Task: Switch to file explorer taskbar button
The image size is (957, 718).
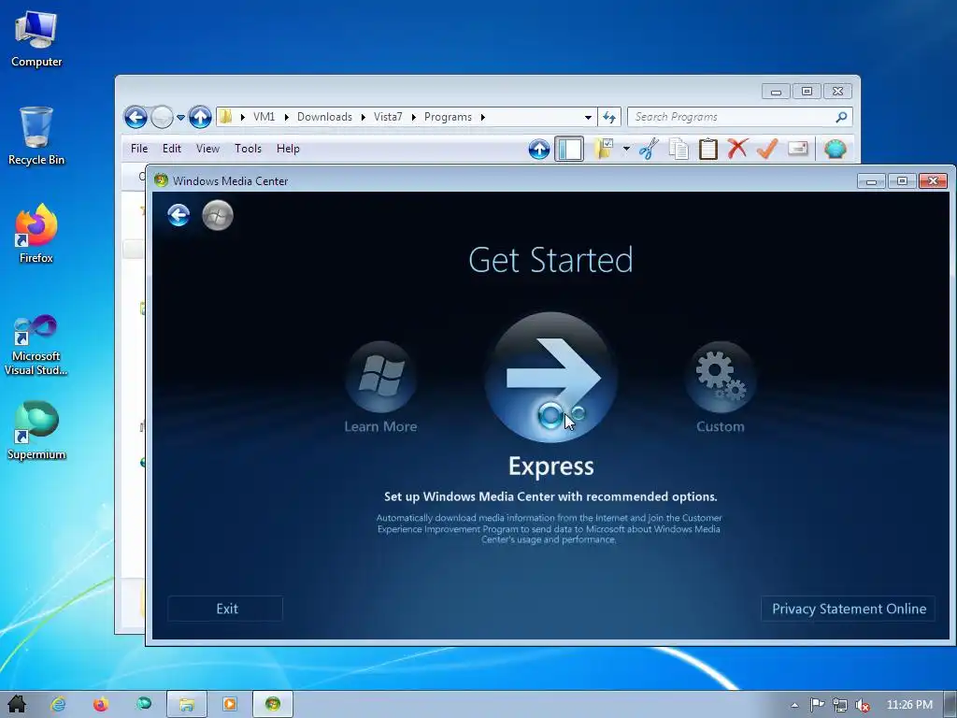Action: (x=187, y=704)
